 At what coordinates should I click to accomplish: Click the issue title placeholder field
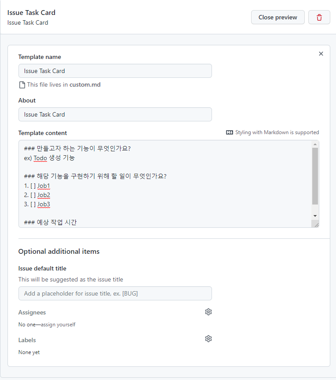pyautogui.click(x=115, y=293)
